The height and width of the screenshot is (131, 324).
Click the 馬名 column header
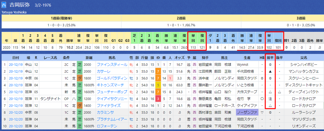pos(112,58)
